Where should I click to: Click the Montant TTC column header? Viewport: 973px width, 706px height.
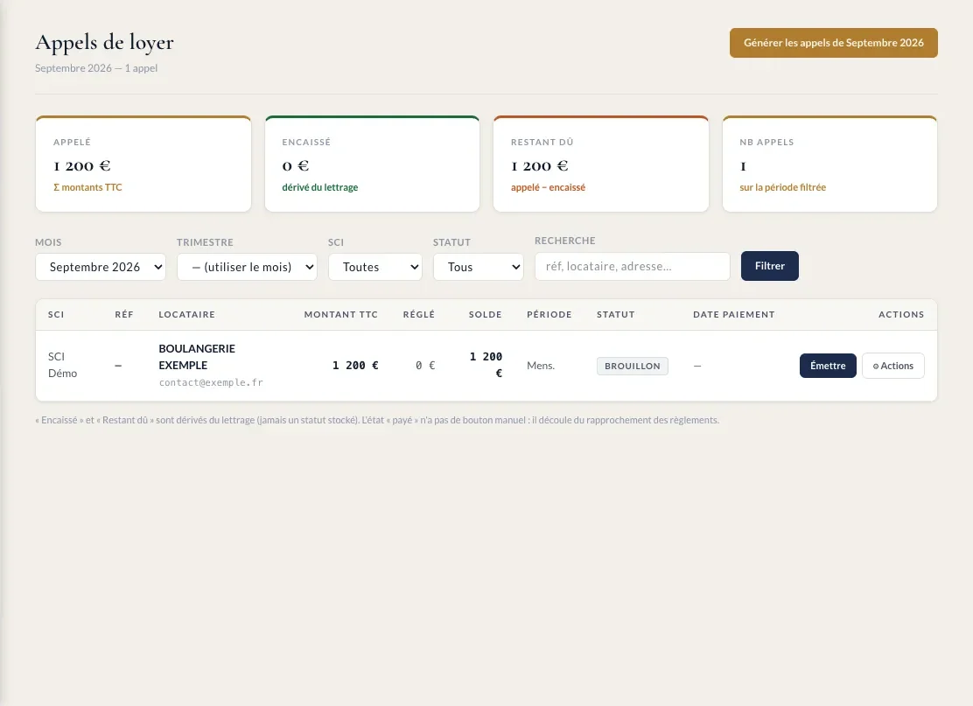340,315
